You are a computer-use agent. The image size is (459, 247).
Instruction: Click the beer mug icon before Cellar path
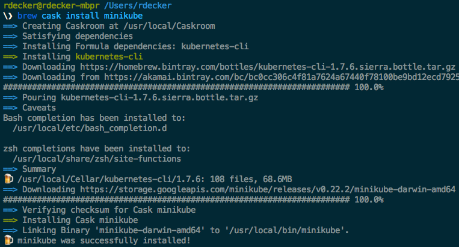[8, 179]
